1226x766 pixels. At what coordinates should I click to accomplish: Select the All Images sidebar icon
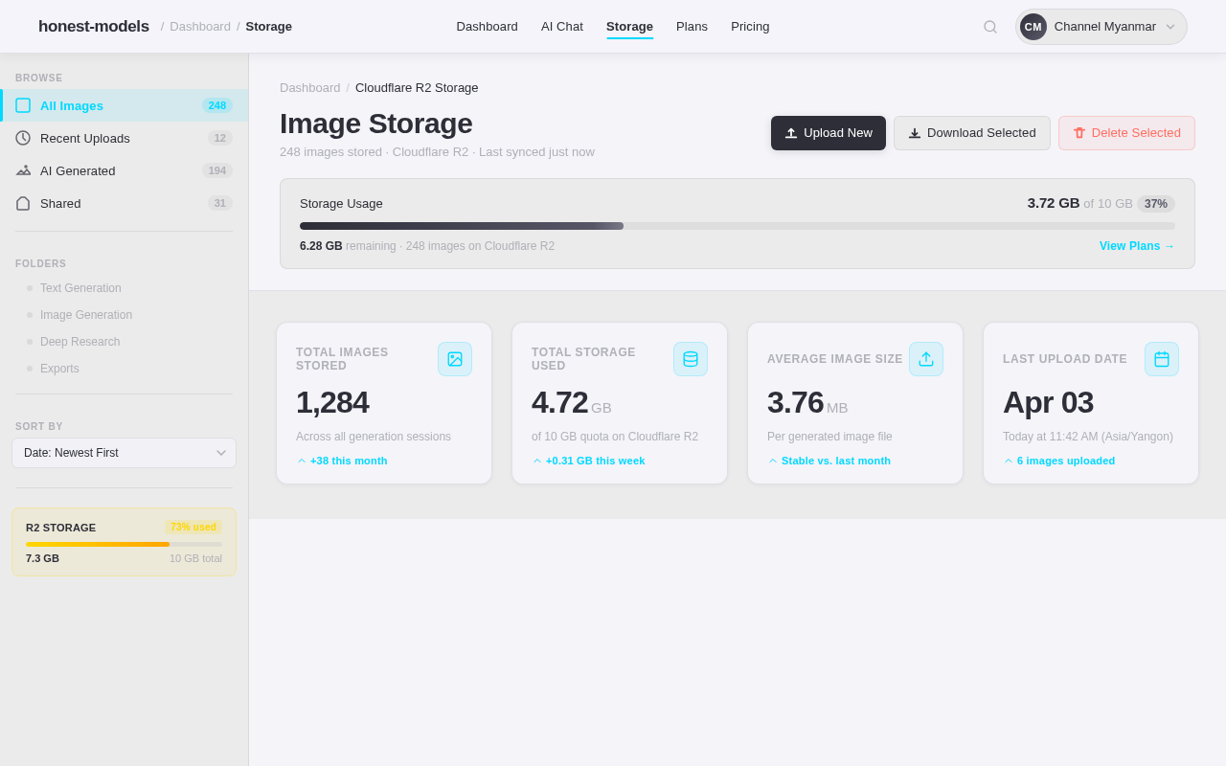point(22,105)
